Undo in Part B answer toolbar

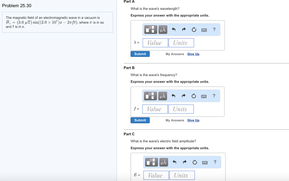pyautogui.click(x=173, y=96)
